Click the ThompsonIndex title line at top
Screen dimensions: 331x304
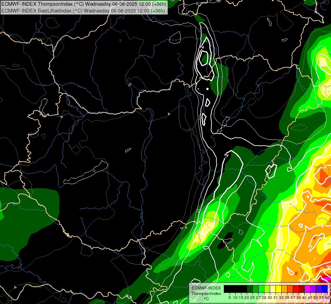point(84,4)
